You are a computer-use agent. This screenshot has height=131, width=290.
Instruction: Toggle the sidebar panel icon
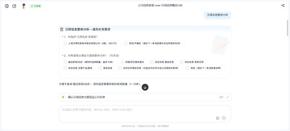click(7, 6)
